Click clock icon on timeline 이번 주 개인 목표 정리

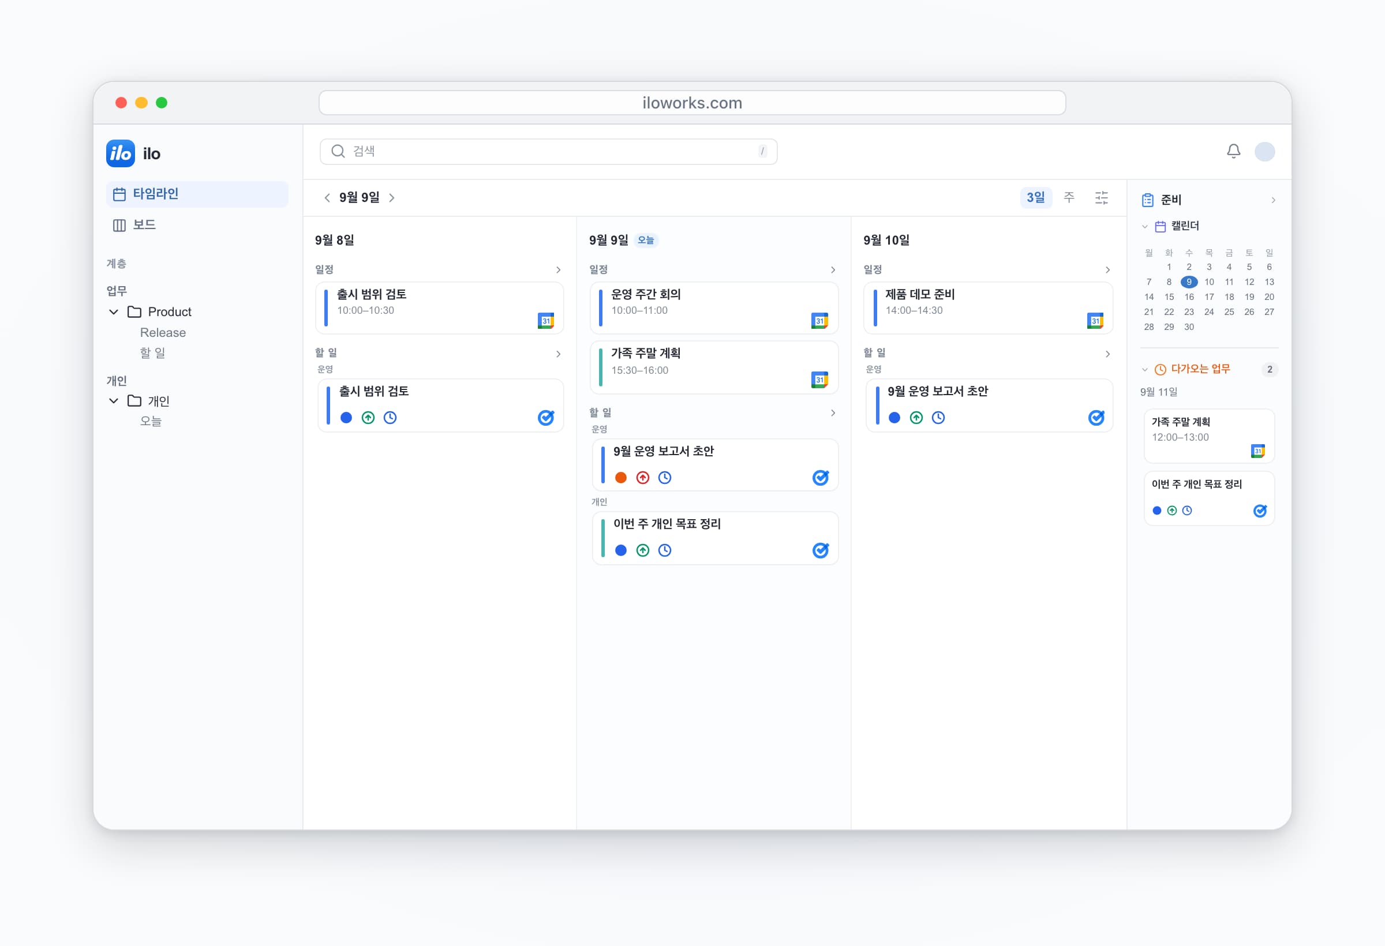click(665, 550)
